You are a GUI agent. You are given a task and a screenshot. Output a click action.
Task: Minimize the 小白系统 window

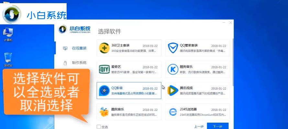click(224, 23)
